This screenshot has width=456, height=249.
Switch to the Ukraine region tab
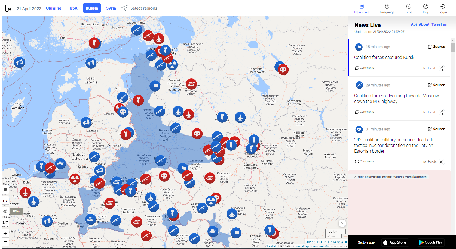click(54, 8)
